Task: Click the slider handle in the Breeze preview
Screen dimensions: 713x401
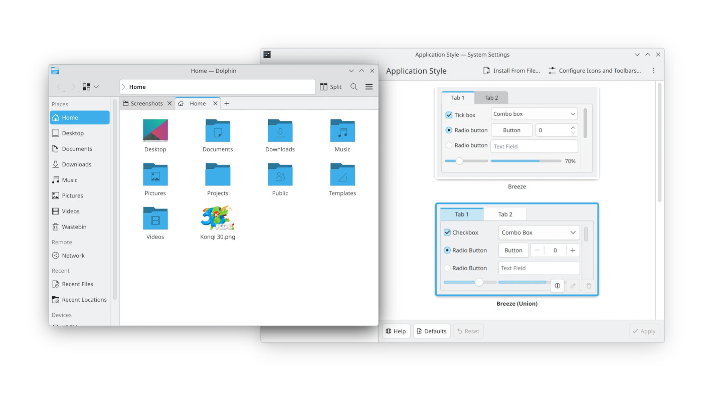Action: pyautogui.click(x=459, y=161)
